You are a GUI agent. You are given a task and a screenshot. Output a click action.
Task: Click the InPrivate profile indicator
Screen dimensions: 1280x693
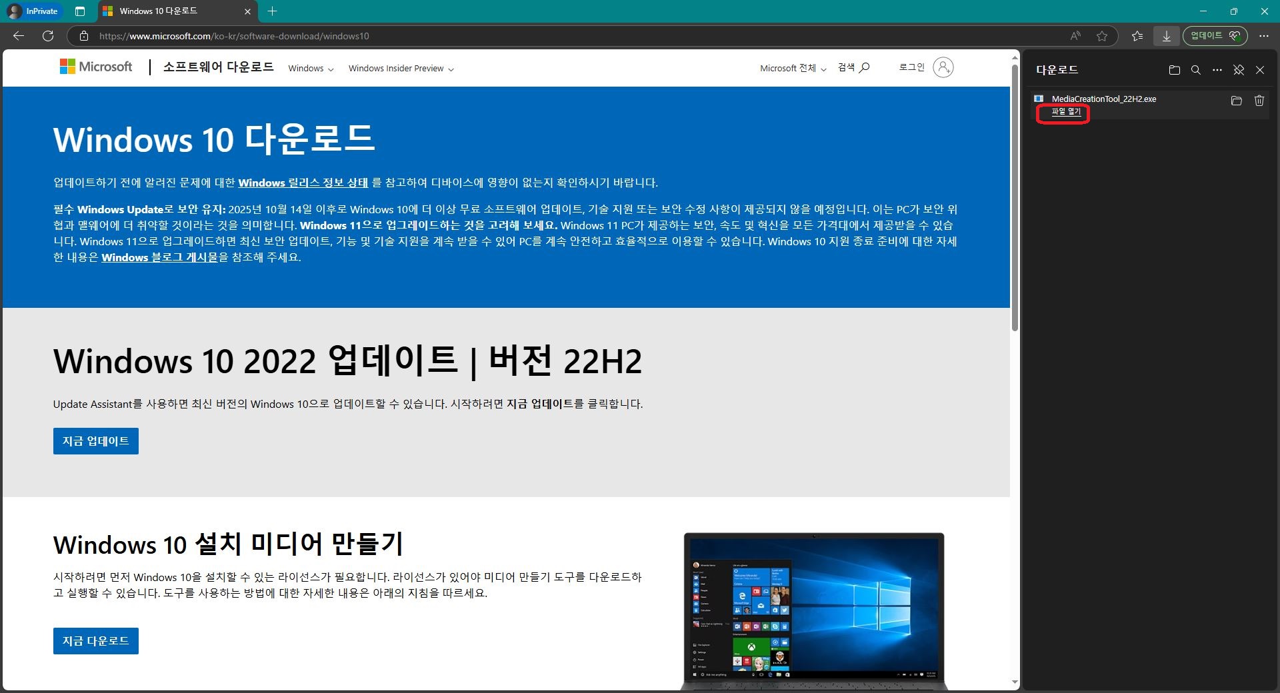[x=33, y=11]
